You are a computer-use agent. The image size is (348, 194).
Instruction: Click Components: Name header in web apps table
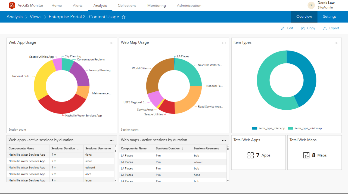(x=21, y=149)
